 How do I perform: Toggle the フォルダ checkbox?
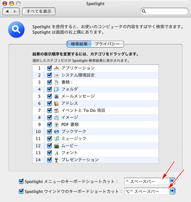49,89
